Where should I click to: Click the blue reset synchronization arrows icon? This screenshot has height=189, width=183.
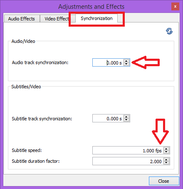point(169,31)
